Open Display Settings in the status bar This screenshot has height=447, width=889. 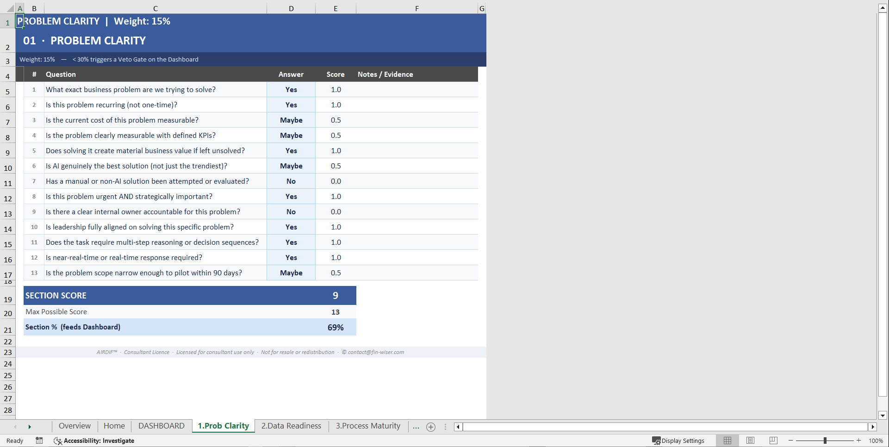[x=678, y=441]
